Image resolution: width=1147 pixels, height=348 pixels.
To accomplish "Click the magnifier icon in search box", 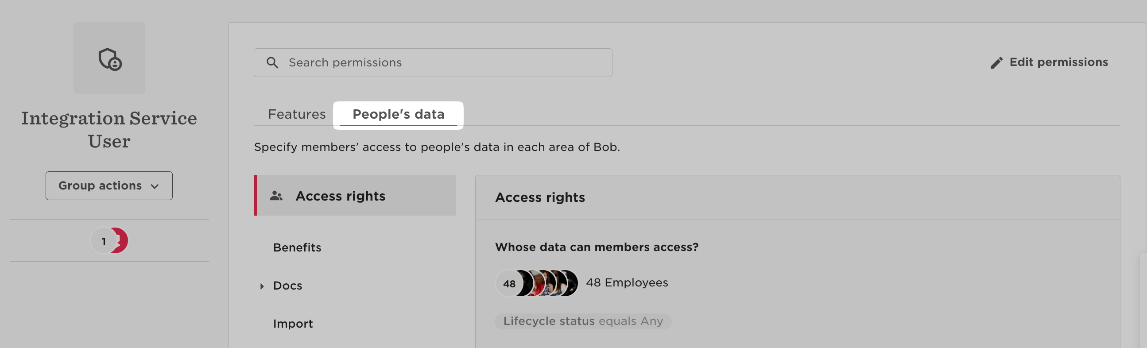I will (x=272, y=63).
